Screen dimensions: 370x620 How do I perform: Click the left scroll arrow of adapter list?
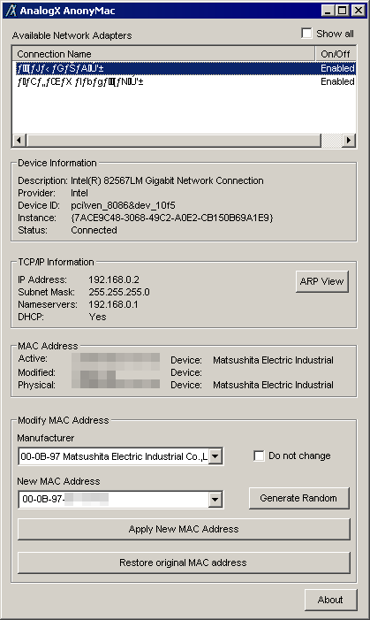coord(19,141)
